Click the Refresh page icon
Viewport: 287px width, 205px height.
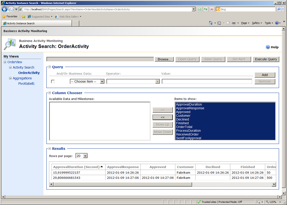pyautogui.click(x=206, y=9)
